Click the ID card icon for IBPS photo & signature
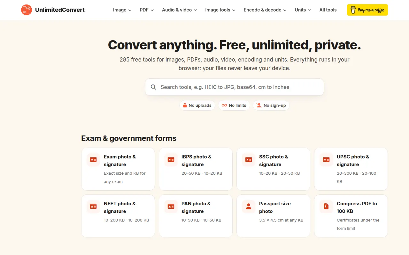This screenshot has height=255, width=409. 171,159
